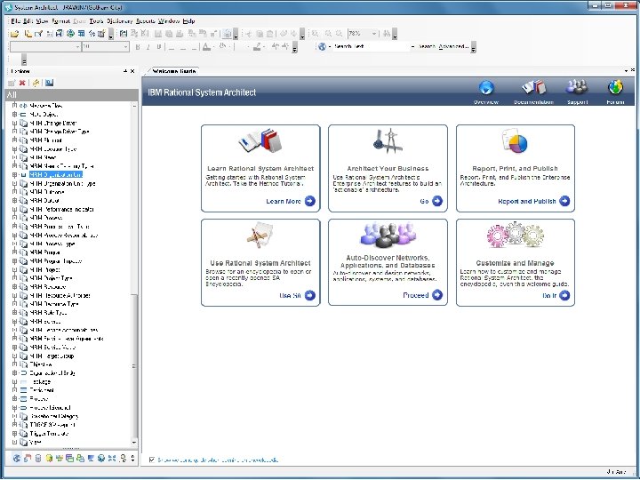Pin the Explorer panel

pyautogui.click(x=125, y=71)
